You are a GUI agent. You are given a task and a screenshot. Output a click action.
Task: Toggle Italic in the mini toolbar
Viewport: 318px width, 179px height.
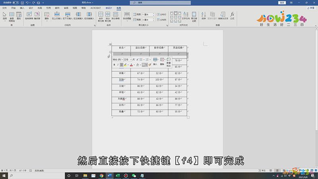point(118,65)
